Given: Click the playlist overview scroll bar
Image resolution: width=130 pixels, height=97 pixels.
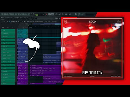Looking at the screenshot, I should tap(46, 24).
